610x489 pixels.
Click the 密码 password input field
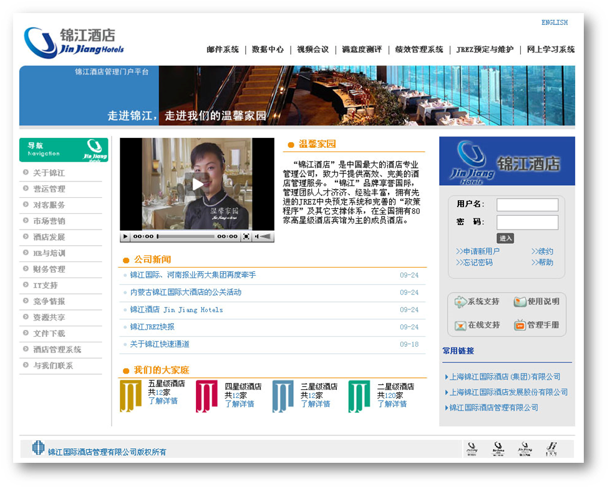527,223
